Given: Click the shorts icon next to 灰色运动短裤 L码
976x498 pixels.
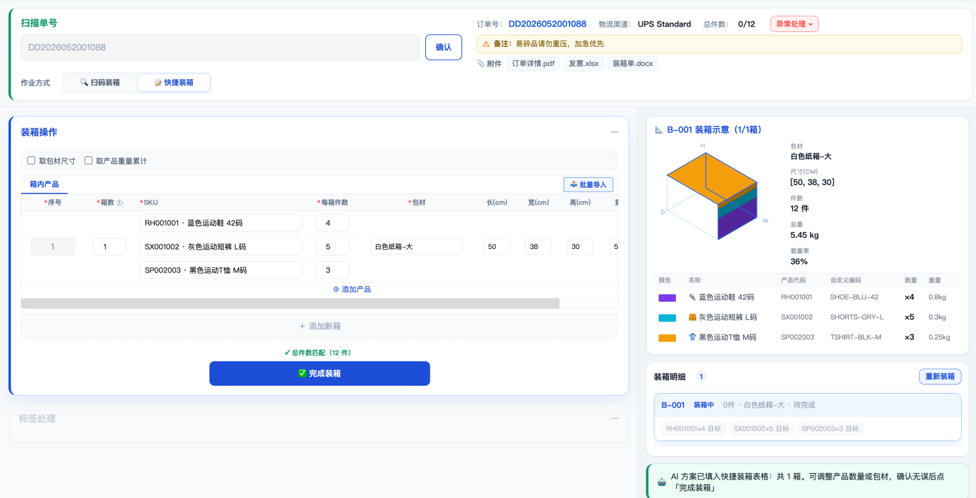Looking at the screenshot, I should point(692,317).
